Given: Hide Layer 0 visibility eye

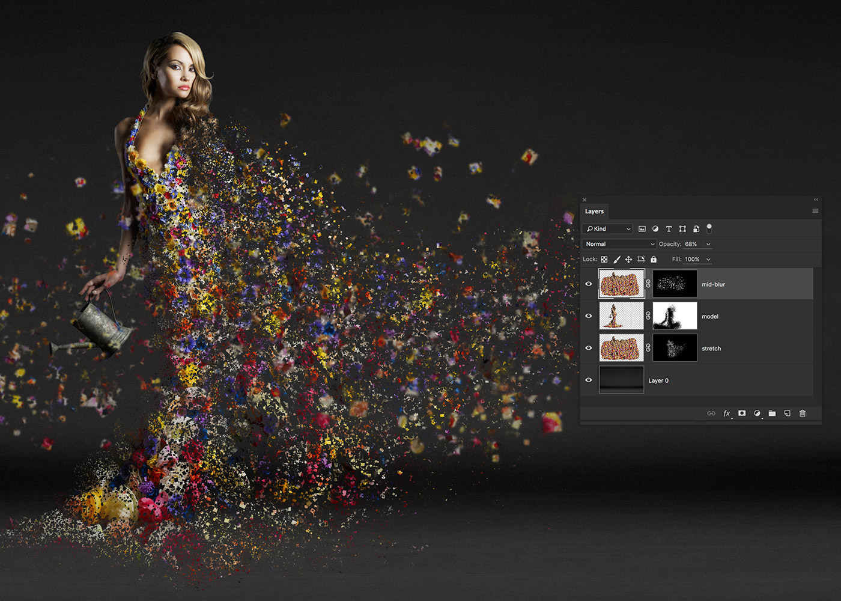Looking at the screenshot, I should [x=589, y=380].
